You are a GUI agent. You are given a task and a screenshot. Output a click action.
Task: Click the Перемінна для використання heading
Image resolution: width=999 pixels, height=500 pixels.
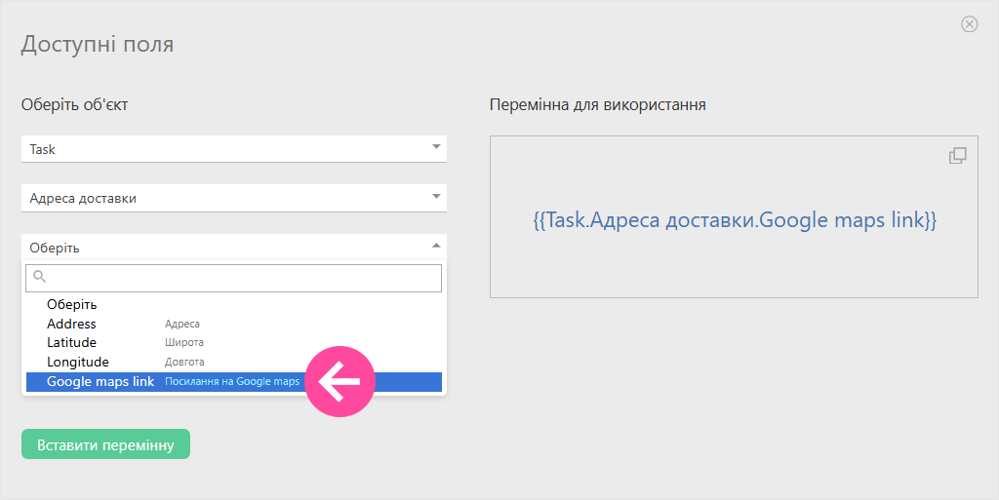pos(597,104)
